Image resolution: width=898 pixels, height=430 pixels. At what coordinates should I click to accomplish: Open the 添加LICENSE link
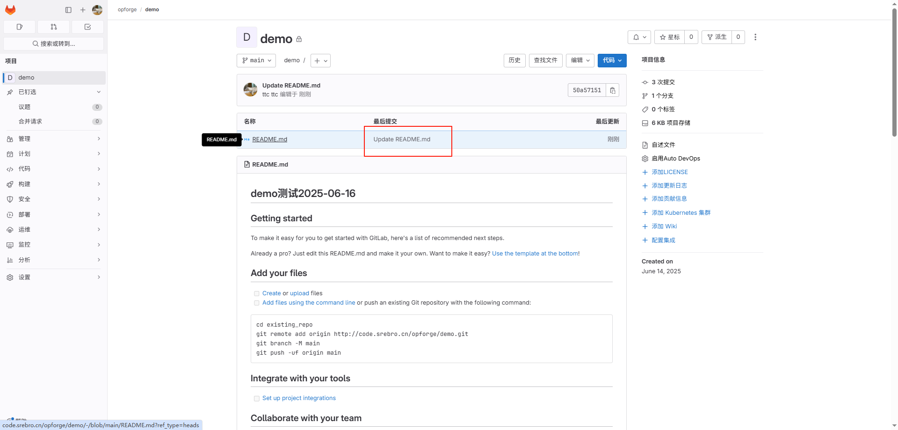tap(669, 172)
